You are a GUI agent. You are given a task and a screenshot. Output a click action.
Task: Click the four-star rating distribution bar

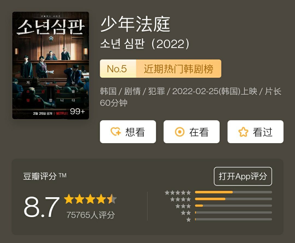click(234, 199)
